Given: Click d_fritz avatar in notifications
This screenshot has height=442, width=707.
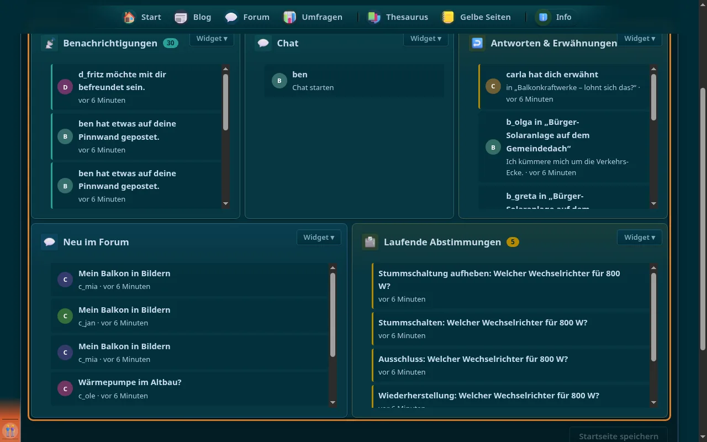Looking at the screenshot, I should pos(65,87).
